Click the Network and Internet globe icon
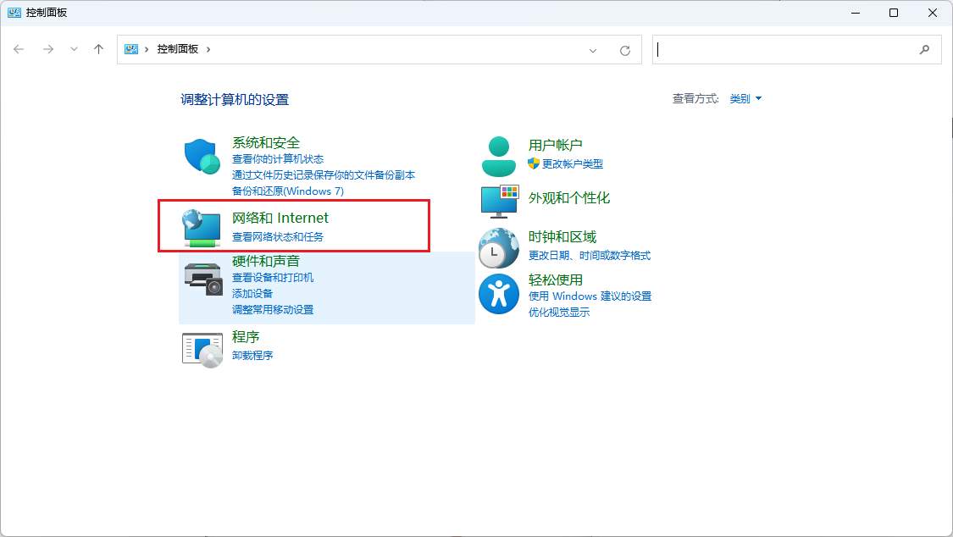Screen dimensions: 953x537 pyautogui.click(x=202, y=227)
